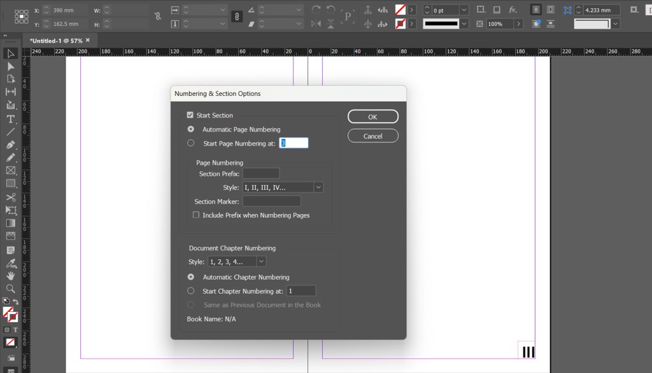Click Apply None swatch in toolbox
652x373 pixels.
coord(10,342)
